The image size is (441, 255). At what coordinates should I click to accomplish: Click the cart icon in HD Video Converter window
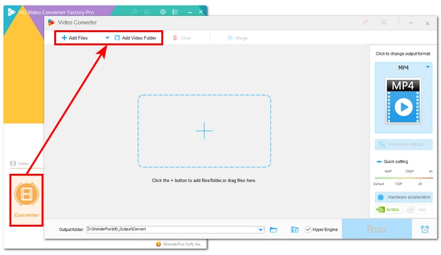tap(147, 12)
